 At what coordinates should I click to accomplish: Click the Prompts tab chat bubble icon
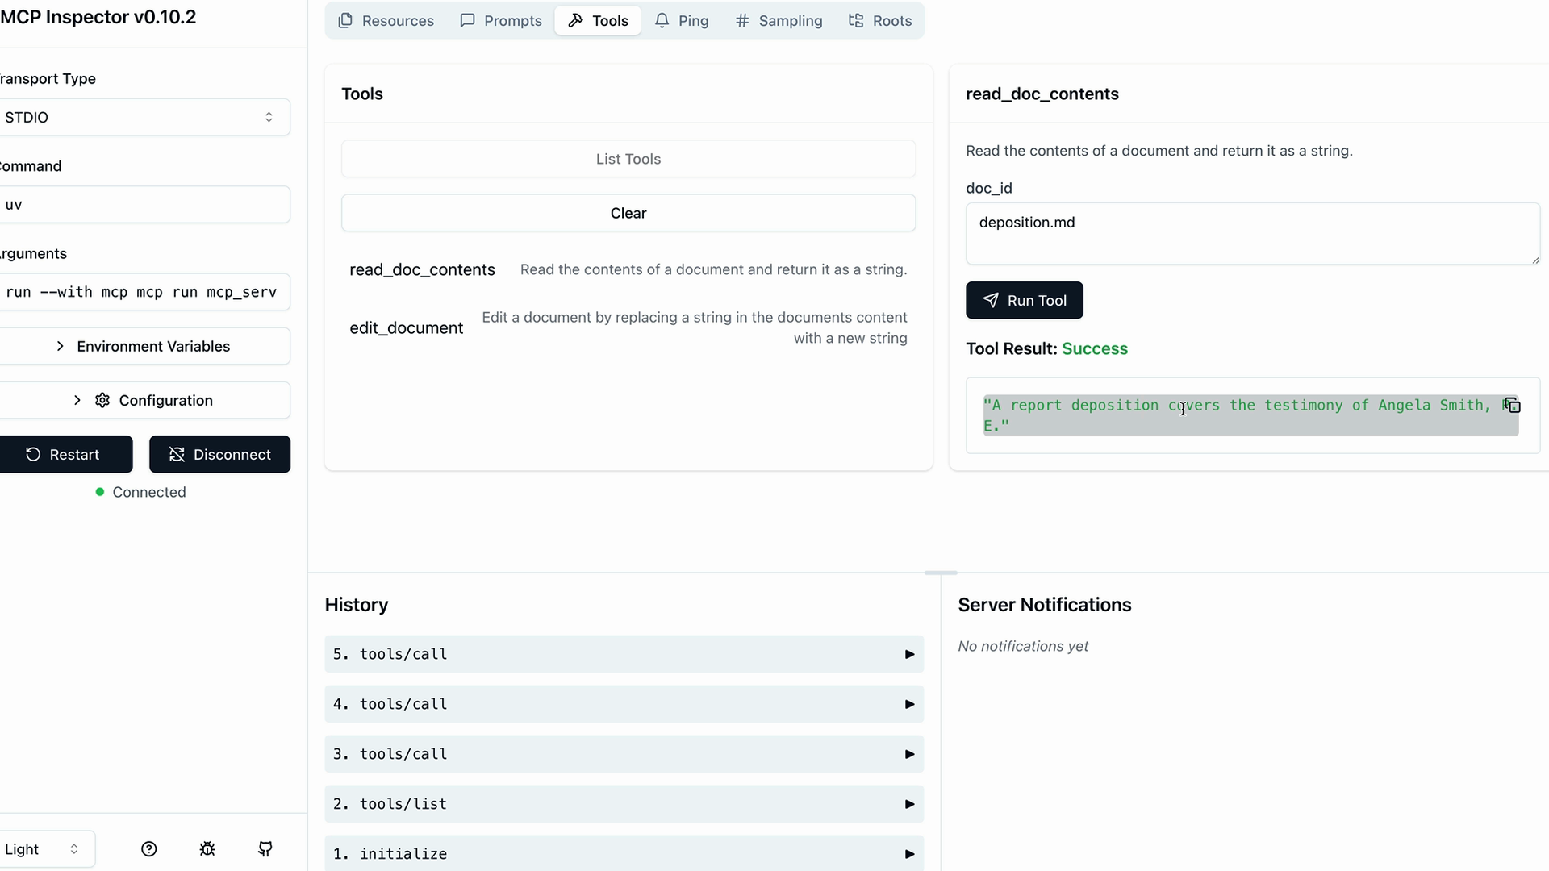[467, 20]
